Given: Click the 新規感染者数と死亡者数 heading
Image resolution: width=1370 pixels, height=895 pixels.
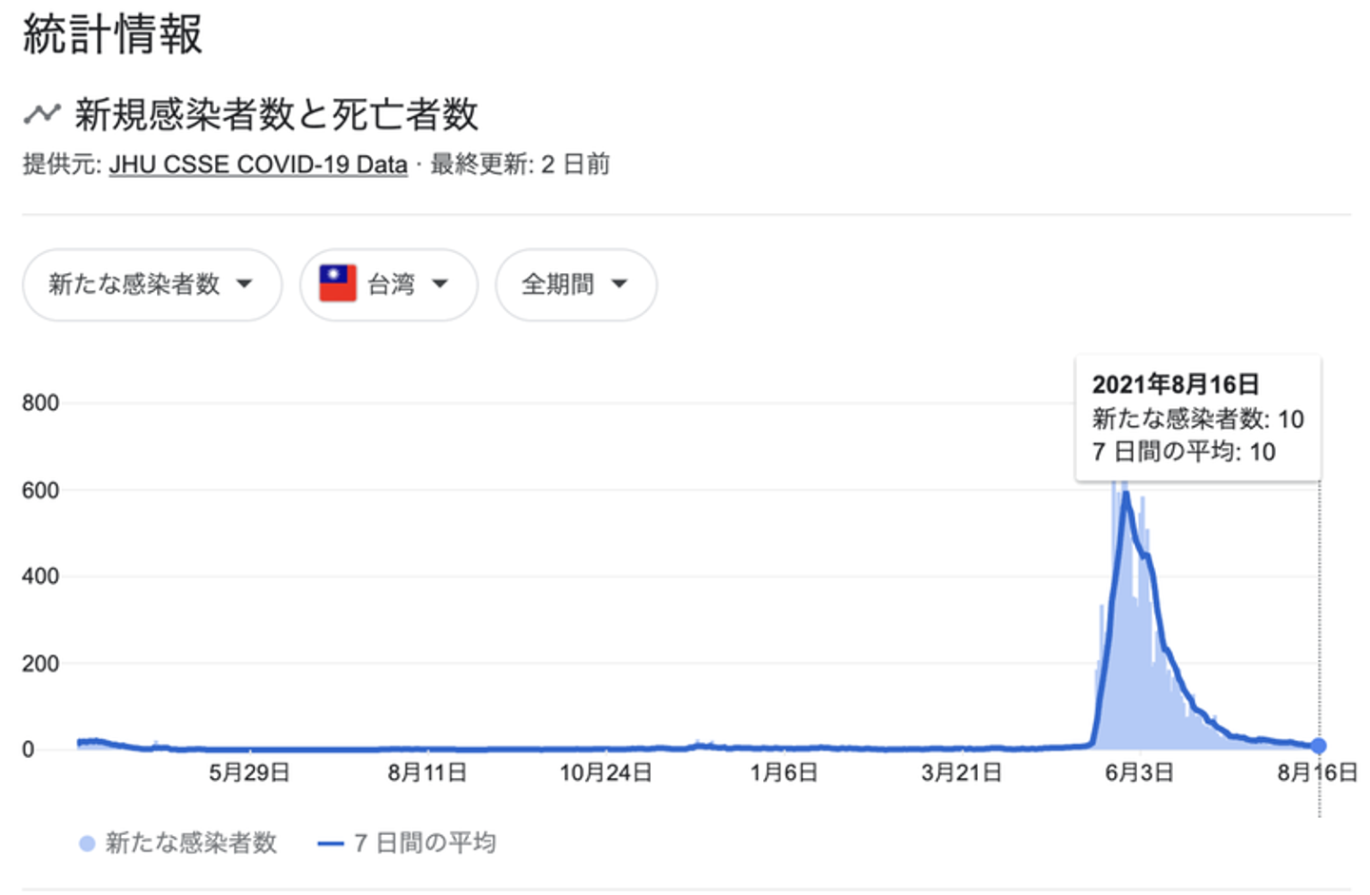Looking at the screenshot, I should tap(276, 114).
